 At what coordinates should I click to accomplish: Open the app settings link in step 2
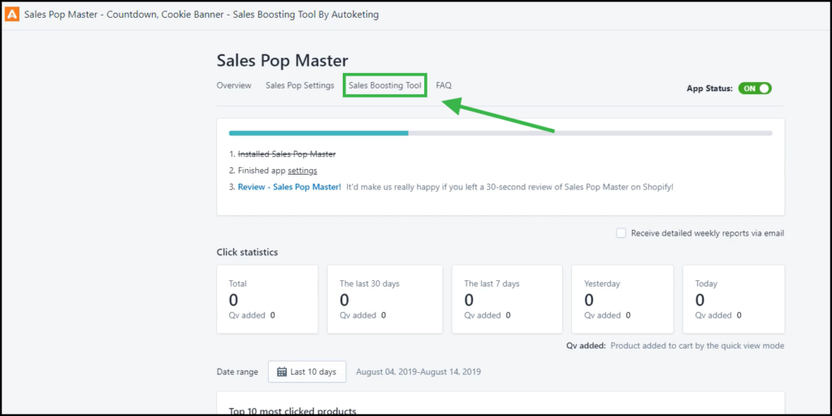pos(302,171)
